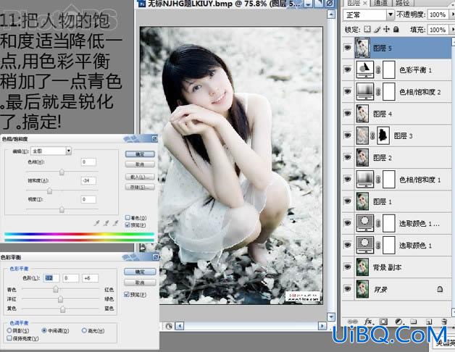This screenshot has width=455, height=352.
Task: Switch to the 通道 channels tab
Action: point(380,3)
